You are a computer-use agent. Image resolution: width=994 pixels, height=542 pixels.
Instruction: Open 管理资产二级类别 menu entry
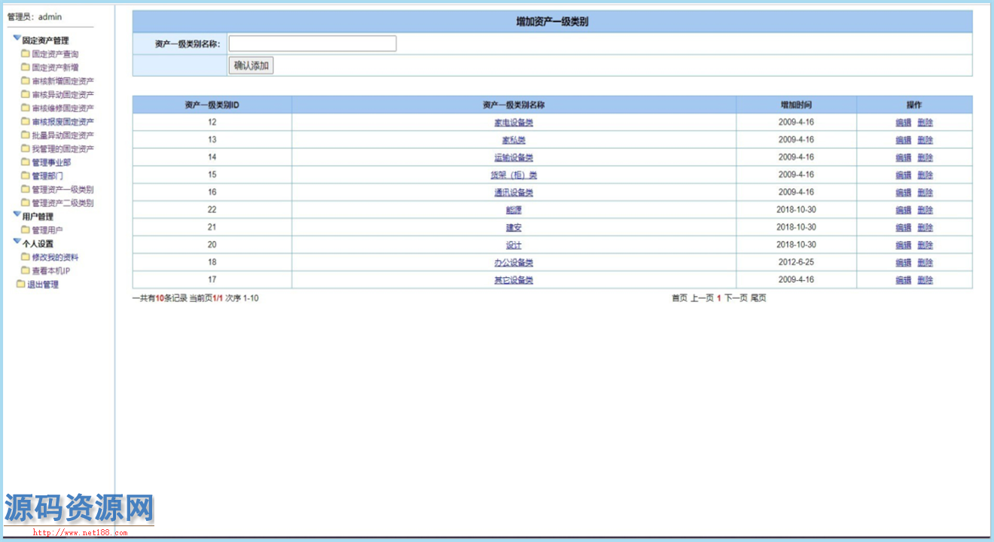click(63, 203)
